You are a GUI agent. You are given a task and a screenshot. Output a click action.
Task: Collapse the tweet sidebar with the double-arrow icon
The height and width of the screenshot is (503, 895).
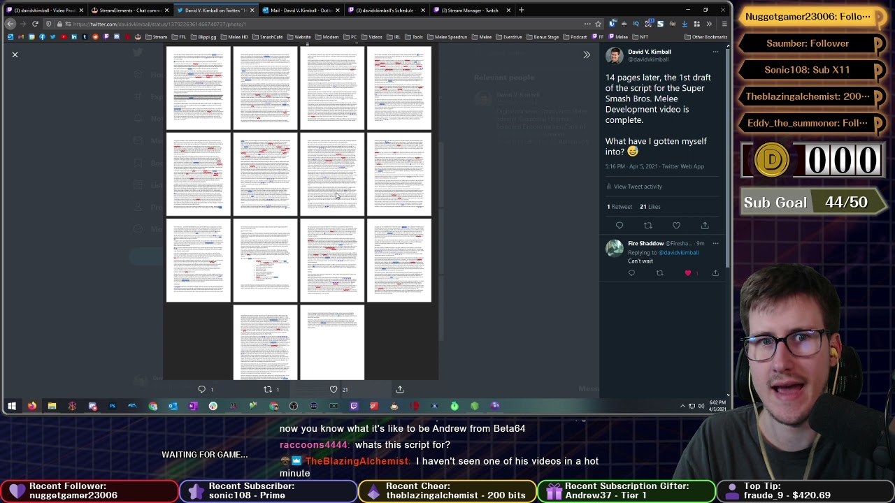click(587, 54)
